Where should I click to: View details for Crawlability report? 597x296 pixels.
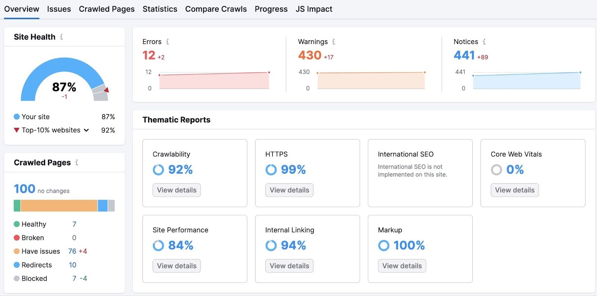(x=176, y=190)
